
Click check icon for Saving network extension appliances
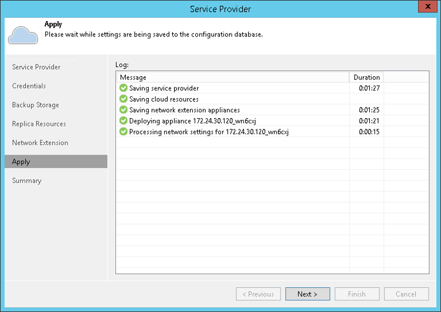tap(123, 110)
